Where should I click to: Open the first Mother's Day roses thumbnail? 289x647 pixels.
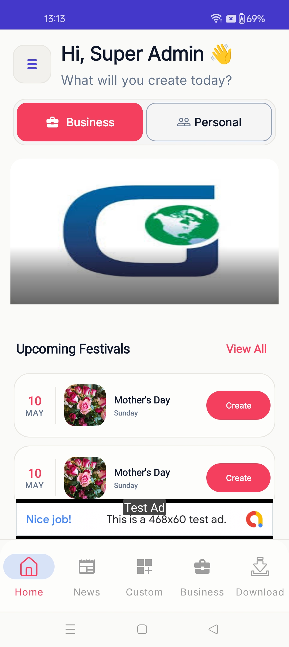(85, 405)
